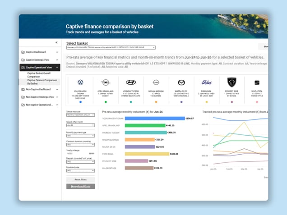Viewport: 287px width, 215px height.
Task: Open the Contract duration (months) dropdown
Action: 80,145
